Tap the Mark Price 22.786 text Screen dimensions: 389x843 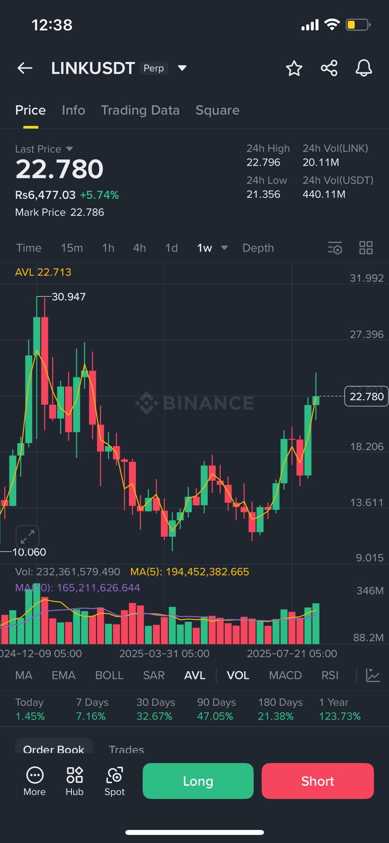[60, 212]
